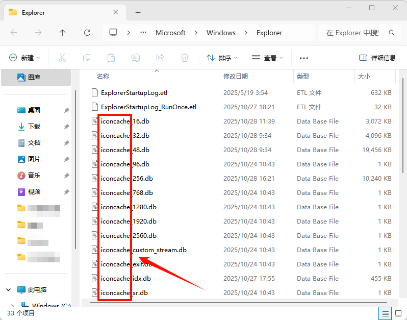Image resolution: width=407 pixels, height=320 pixels.
Task: Click the Rename icon in toolbar
Action: pyautogui.click(x=136, y=58)
